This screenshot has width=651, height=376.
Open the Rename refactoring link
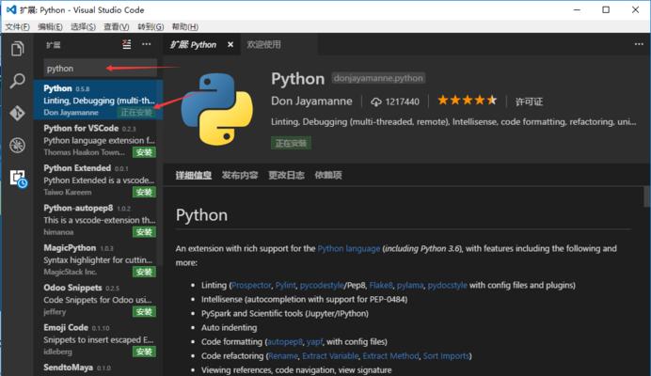pos(283,355)
